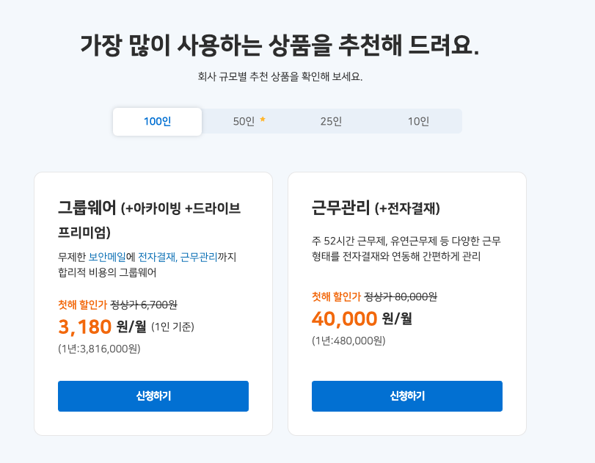
Task: Click the 40,000 원/월 price
Action: (x=362, y=318)
